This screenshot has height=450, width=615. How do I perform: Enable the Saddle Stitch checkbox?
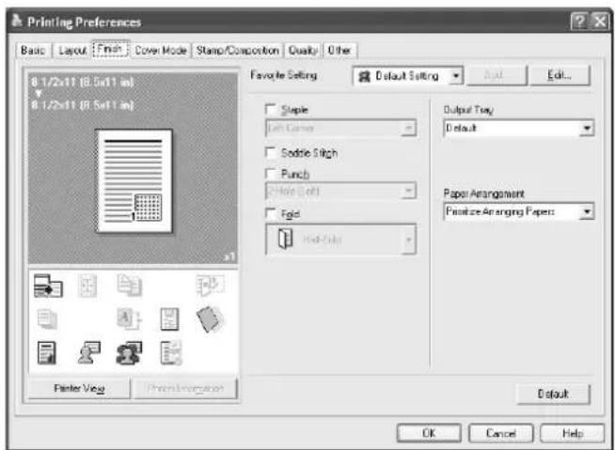click(x=271, y=152)
